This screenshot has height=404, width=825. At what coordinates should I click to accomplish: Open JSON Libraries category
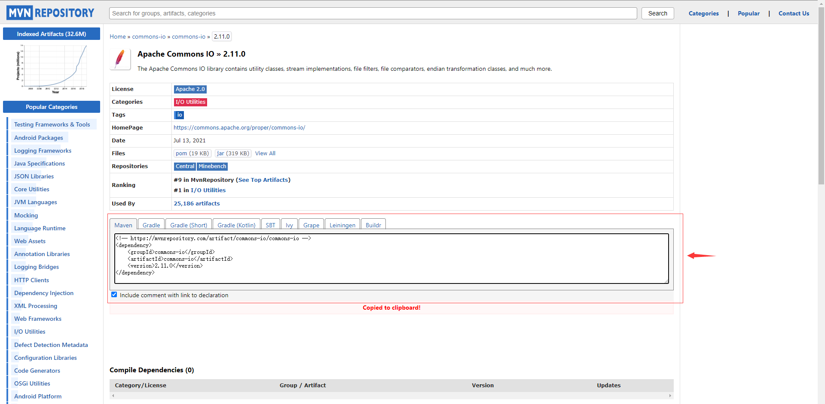34,176
